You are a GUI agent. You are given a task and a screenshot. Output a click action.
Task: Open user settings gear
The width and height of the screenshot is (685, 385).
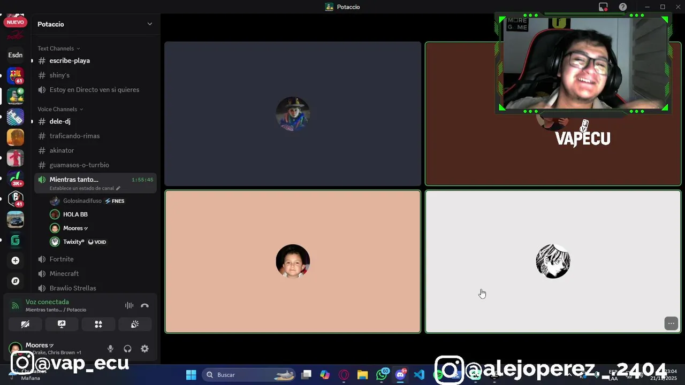[144, 349]
